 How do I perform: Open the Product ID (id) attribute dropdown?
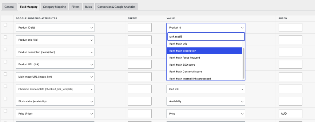tap(55, 28)
